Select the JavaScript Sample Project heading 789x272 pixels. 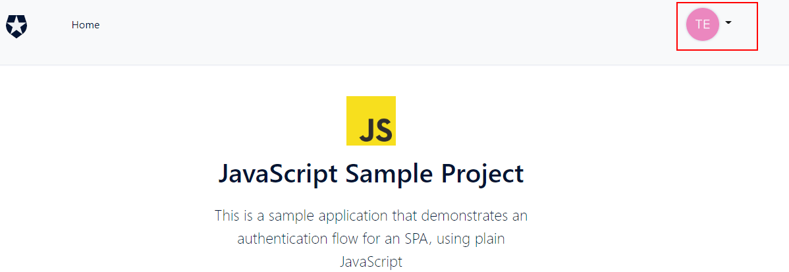coord(371,174)
